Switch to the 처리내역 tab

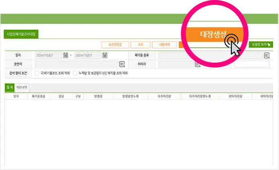(22, 87)
